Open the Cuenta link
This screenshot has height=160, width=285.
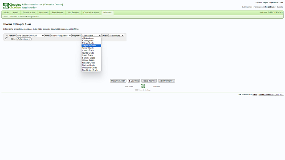click(280, 7)
